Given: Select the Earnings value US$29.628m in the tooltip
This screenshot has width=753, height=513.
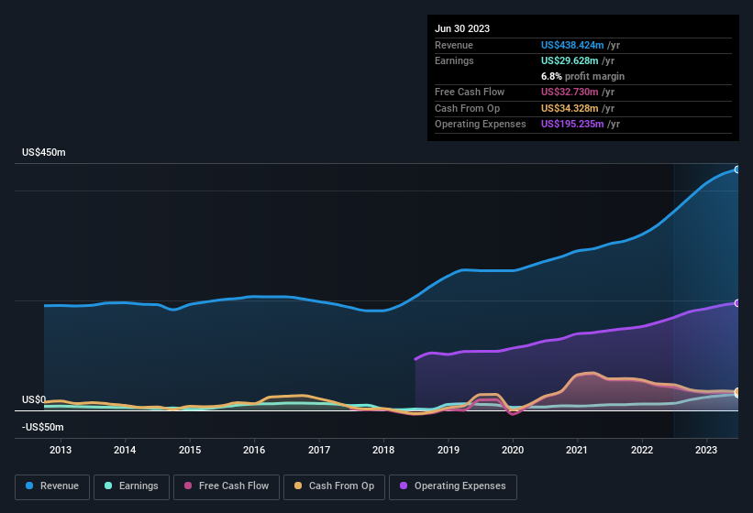Looking at the screenshot, I should (x=570, y=60).
